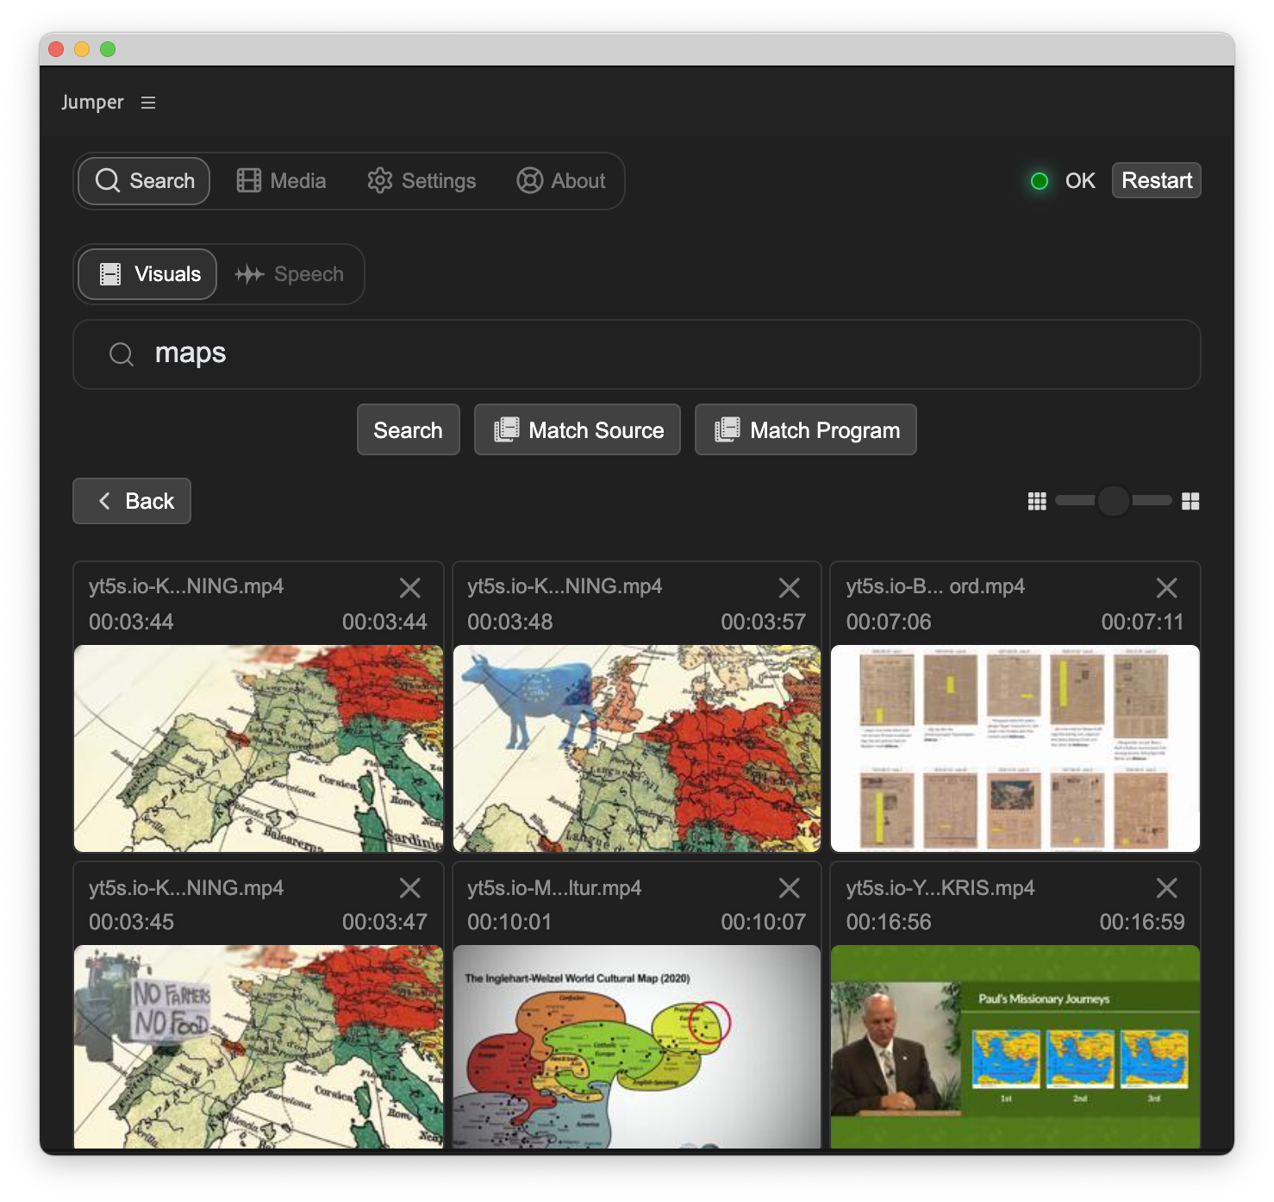Go to the About tab

click(561, 181)
